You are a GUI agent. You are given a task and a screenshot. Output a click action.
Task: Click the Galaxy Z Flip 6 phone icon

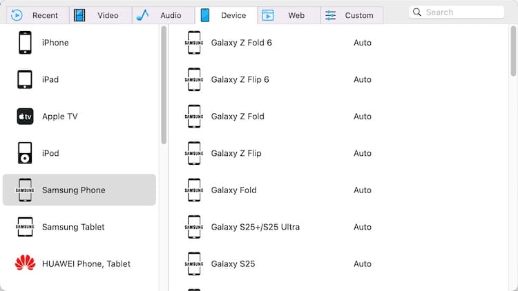(x=194, y=79)
